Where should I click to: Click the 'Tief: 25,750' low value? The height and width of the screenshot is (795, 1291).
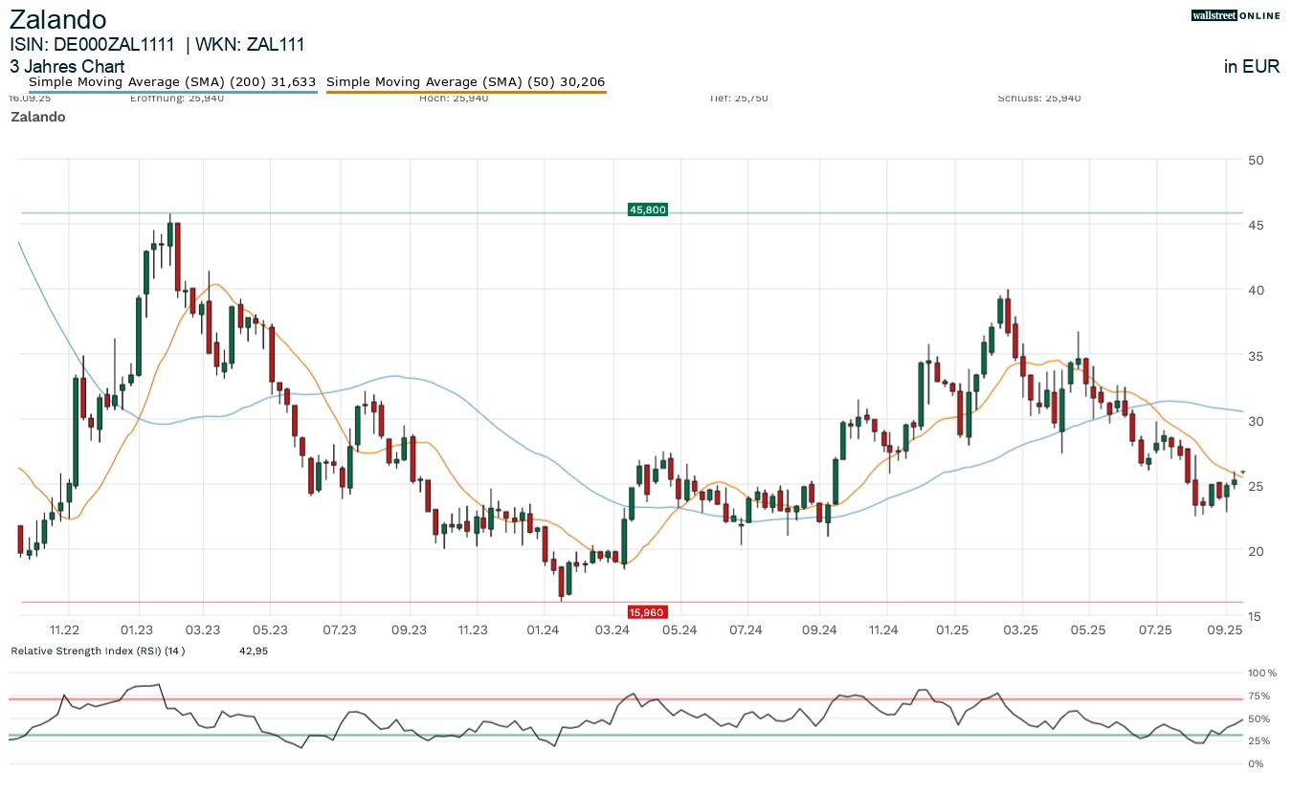click(x=738, y=99)
